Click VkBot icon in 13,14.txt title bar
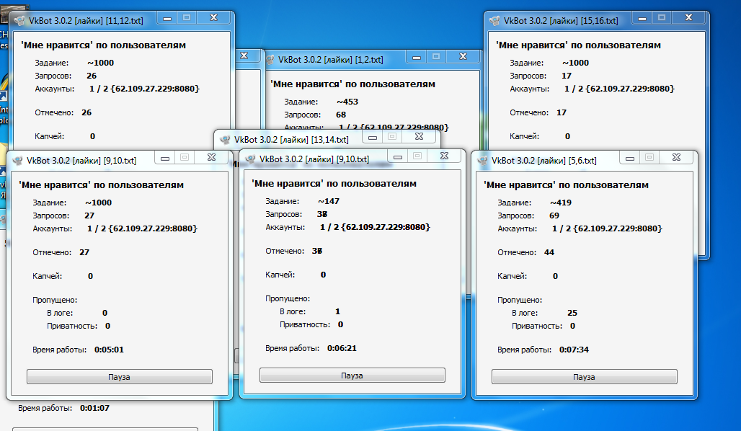The height and width of the screenshot is (431, 741). coord(226,139)
